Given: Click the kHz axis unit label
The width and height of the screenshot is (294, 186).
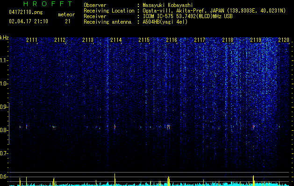Looking at the screenshot, I should (4, 38).
